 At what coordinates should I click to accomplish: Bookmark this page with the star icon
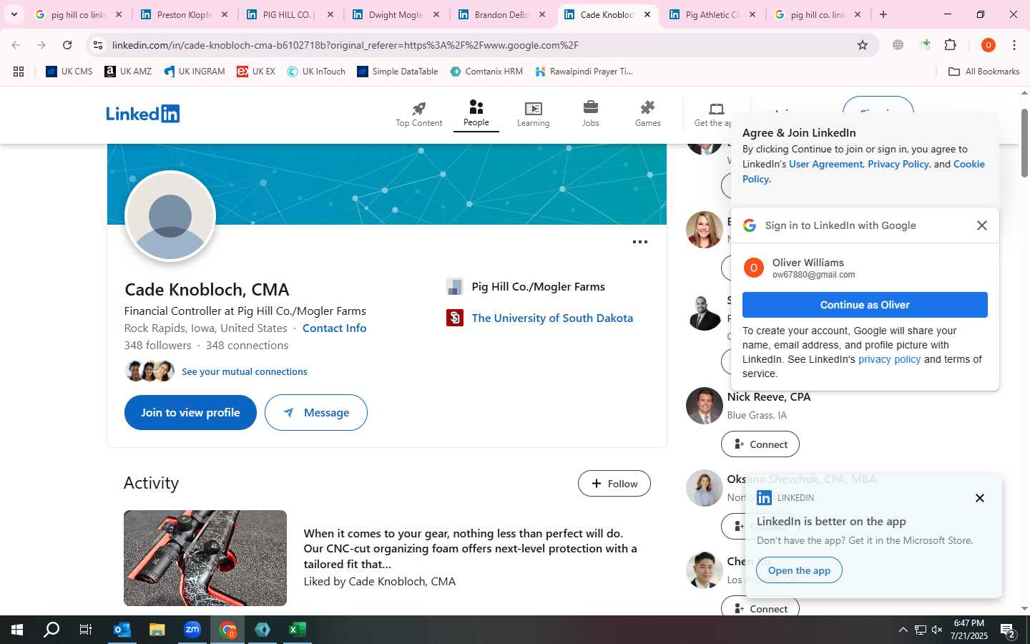863,45
